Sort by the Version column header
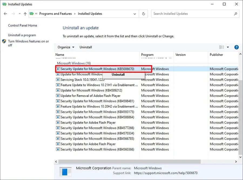 click(191, 55)
